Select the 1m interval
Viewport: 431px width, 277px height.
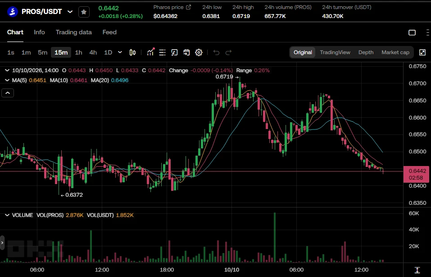[26, 52]
